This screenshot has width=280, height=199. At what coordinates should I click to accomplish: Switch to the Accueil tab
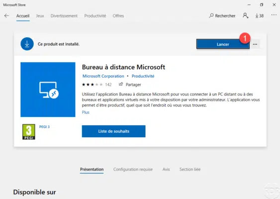point(23,16)
